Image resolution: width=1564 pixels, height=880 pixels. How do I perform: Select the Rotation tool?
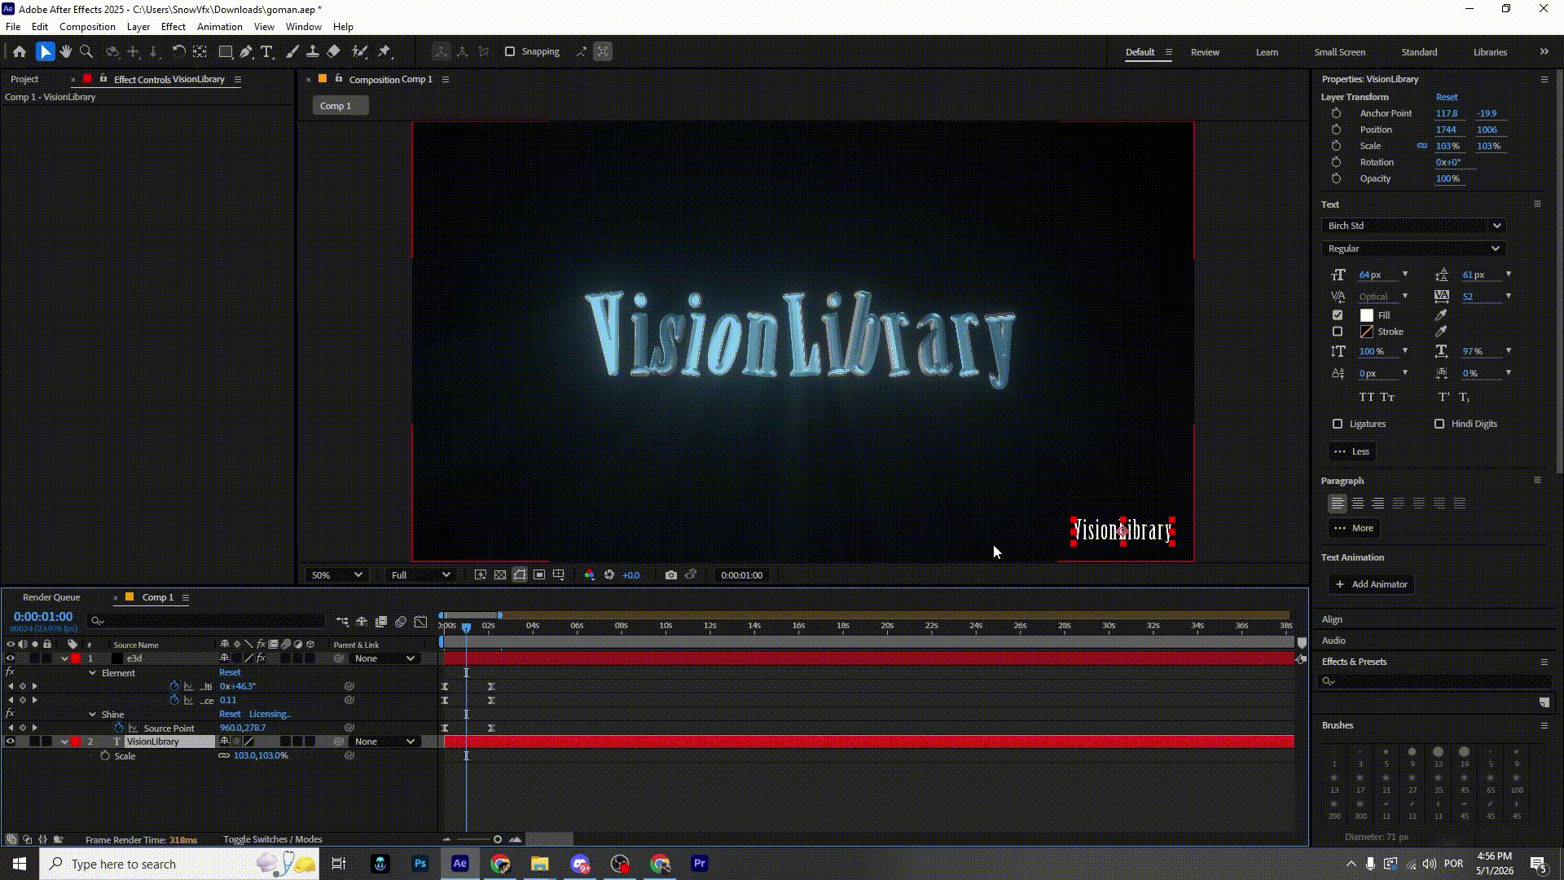[178, 51]
